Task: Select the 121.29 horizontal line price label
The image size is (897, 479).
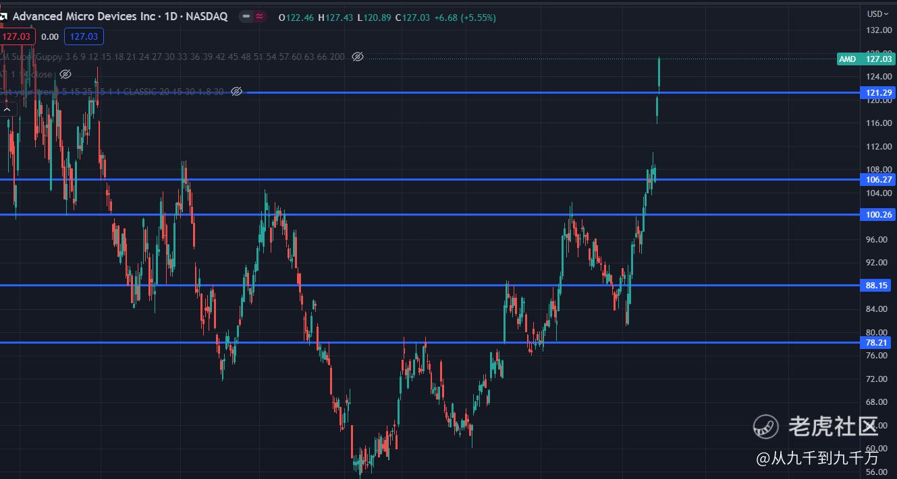Action: click(x=878, y=92)
